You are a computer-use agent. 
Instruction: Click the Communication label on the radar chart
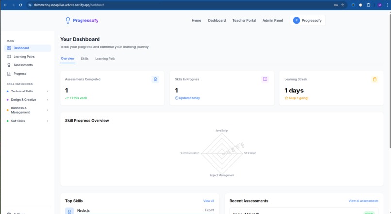(x=190, y=153)
